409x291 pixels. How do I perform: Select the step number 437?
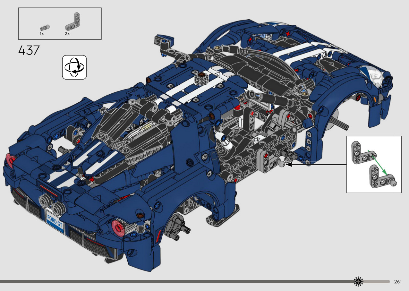pos(29,50)
